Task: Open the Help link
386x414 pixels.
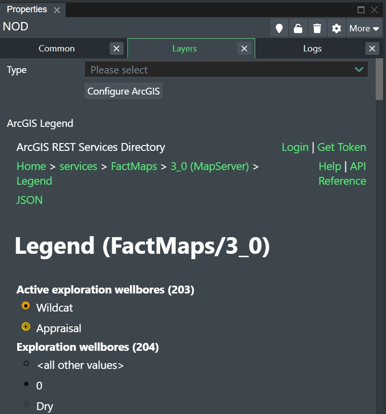Action: pos(330,167)
